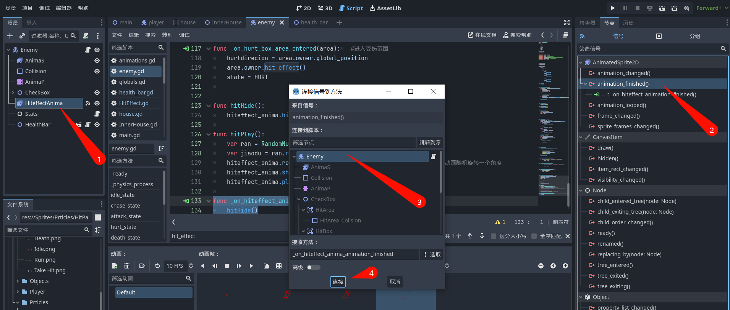The height and width of the screenshot is (310, 730).
Task: Zoom out frames view
Action: click(x=541, y=266)
